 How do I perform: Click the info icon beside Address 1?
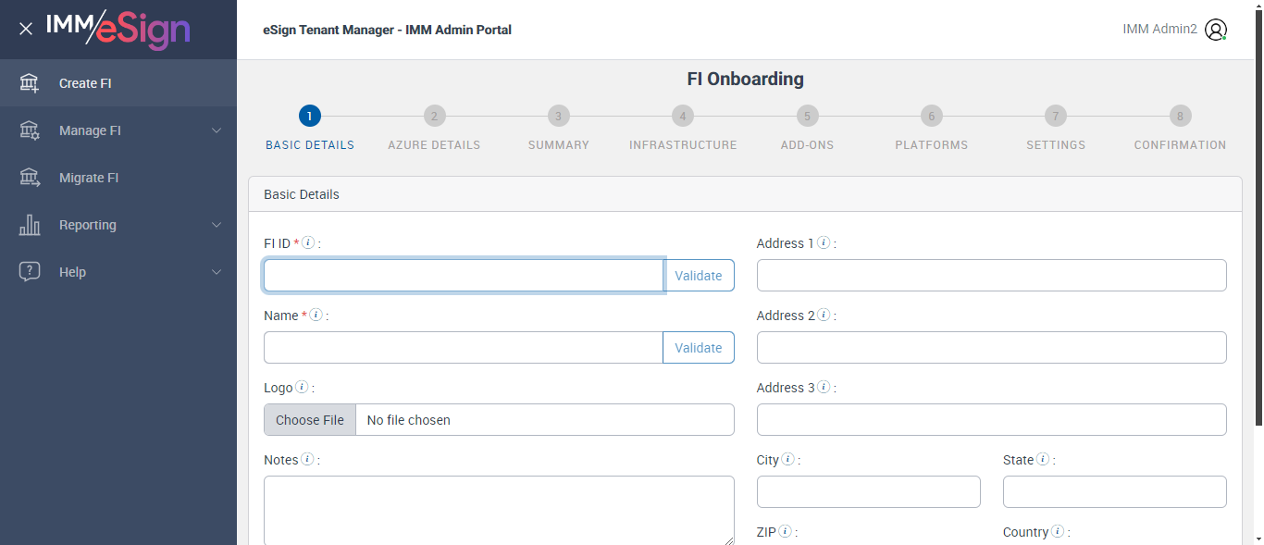click(824, 242)
